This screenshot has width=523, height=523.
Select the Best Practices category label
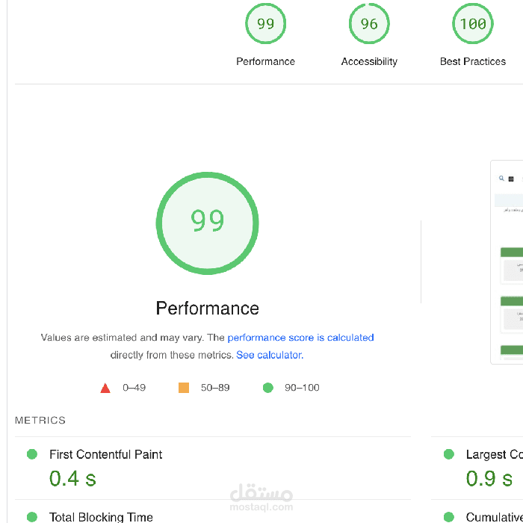(473, 61)
